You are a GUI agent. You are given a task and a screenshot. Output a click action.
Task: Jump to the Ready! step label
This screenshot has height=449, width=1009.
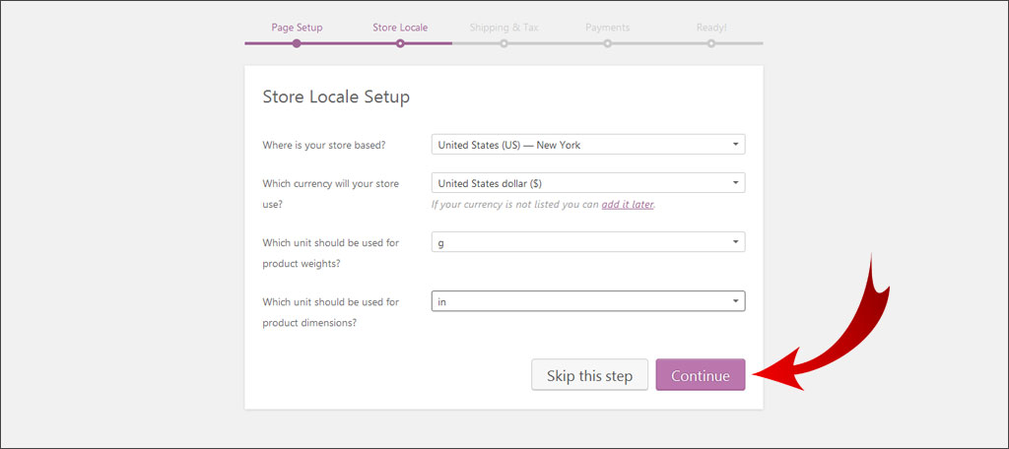click(710, 28)
